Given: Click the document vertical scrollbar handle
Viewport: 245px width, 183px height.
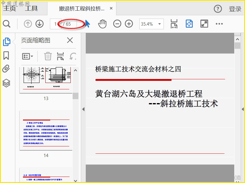Looking at the screenshot, I should (238, 46).
